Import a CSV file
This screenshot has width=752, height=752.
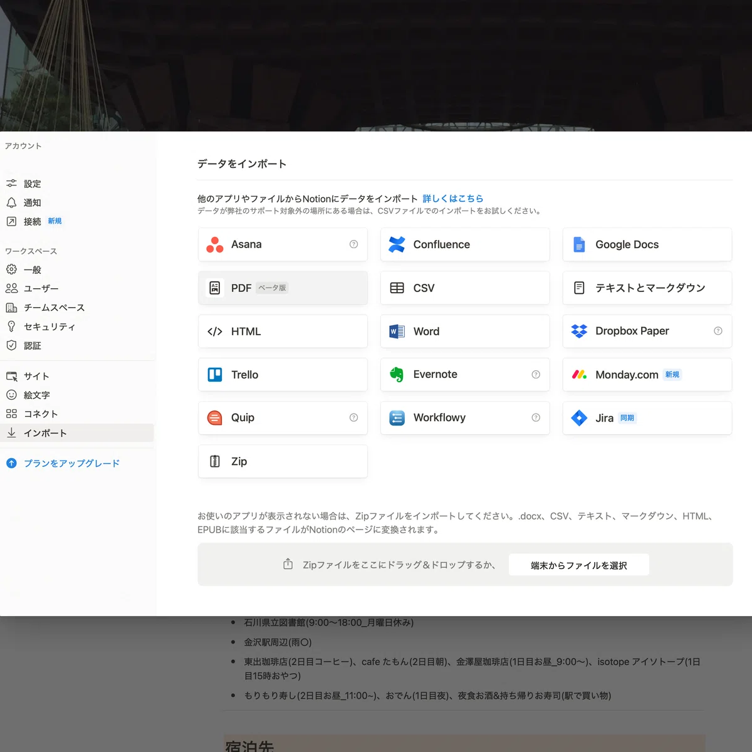pos(465,288)
